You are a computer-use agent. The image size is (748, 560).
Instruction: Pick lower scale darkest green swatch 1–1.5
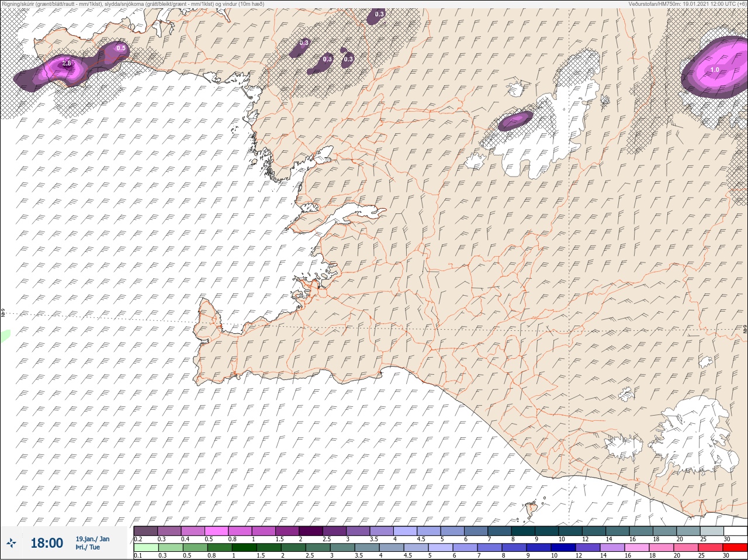244,548
